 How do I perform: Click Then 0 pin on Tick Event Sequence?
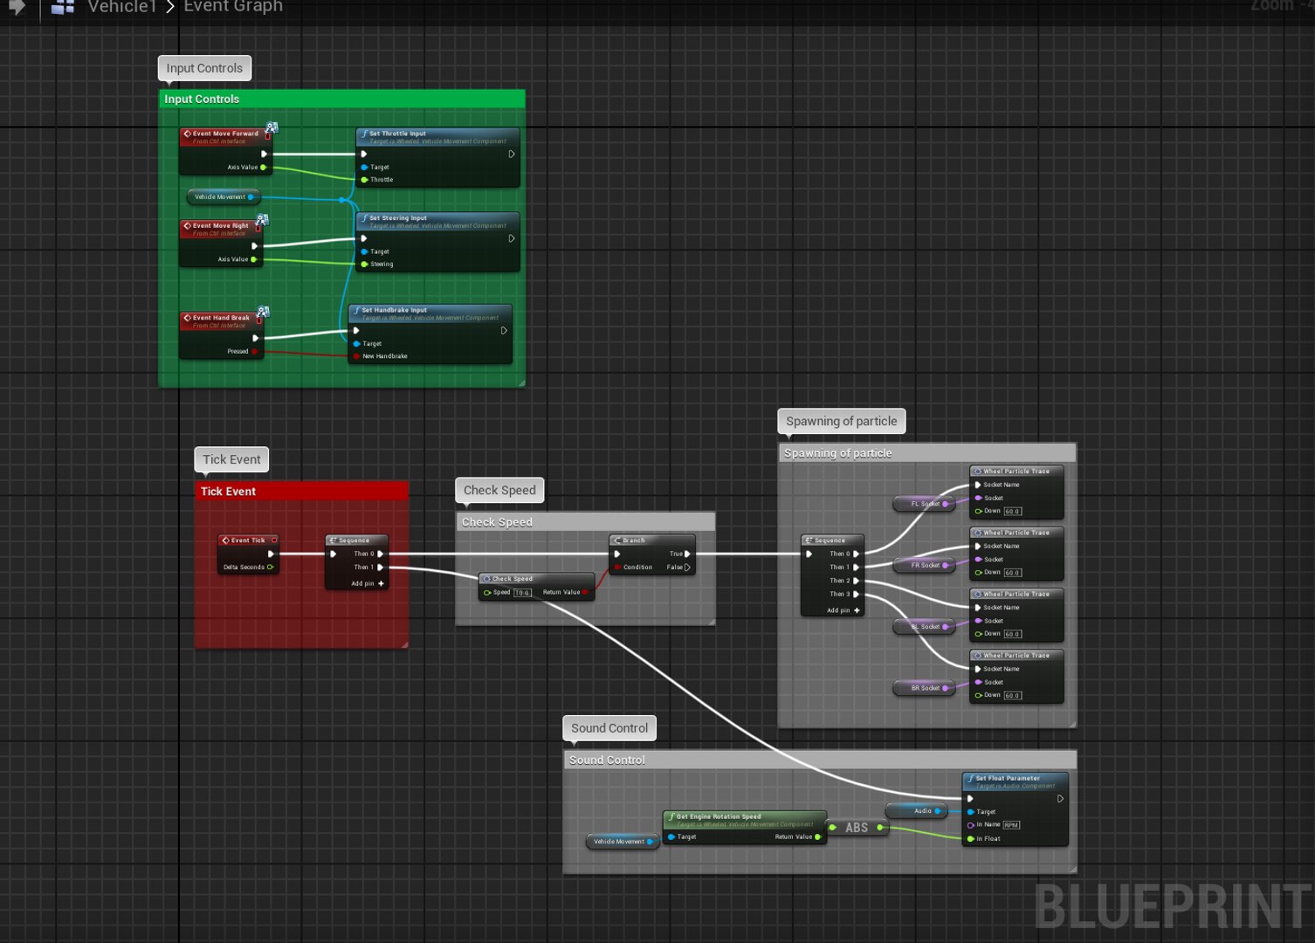tap(380, 554)
